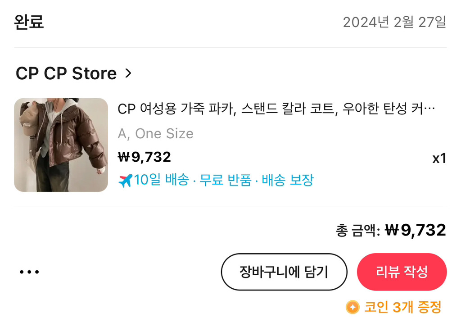Tap the order date 2024년 2월 27일
This screenshot has height=327, width=461.
(394, 22)
